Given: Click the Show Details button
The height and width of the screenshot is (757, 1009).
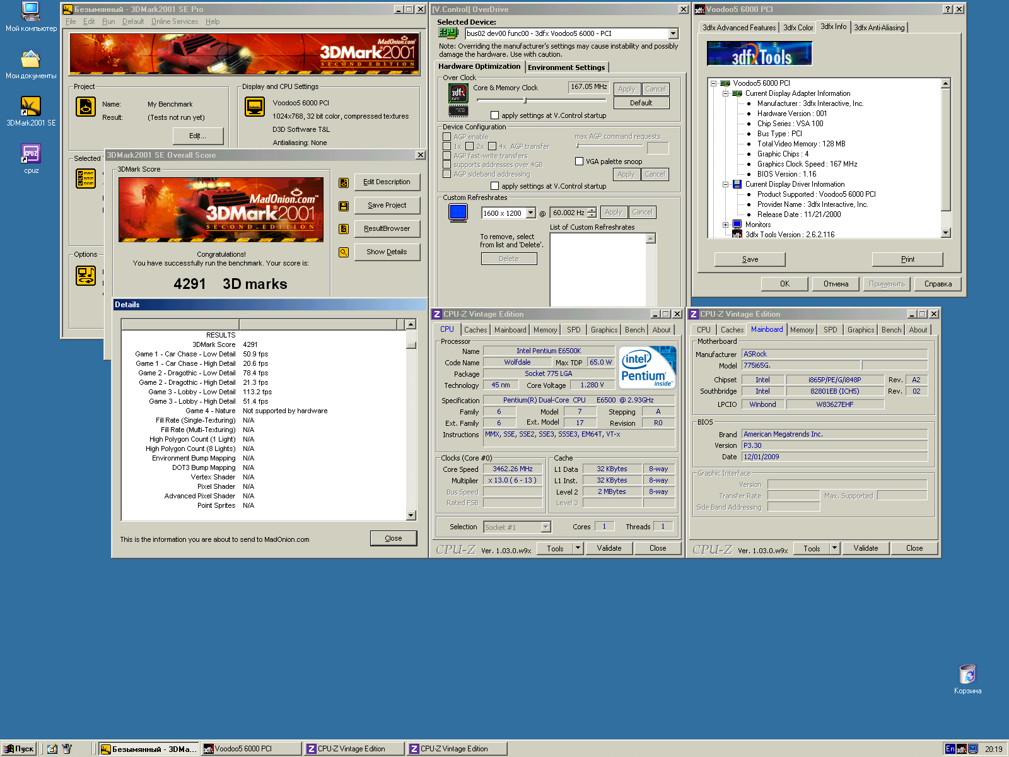Looking at the screenshot, I should click(x=387, y=252).
